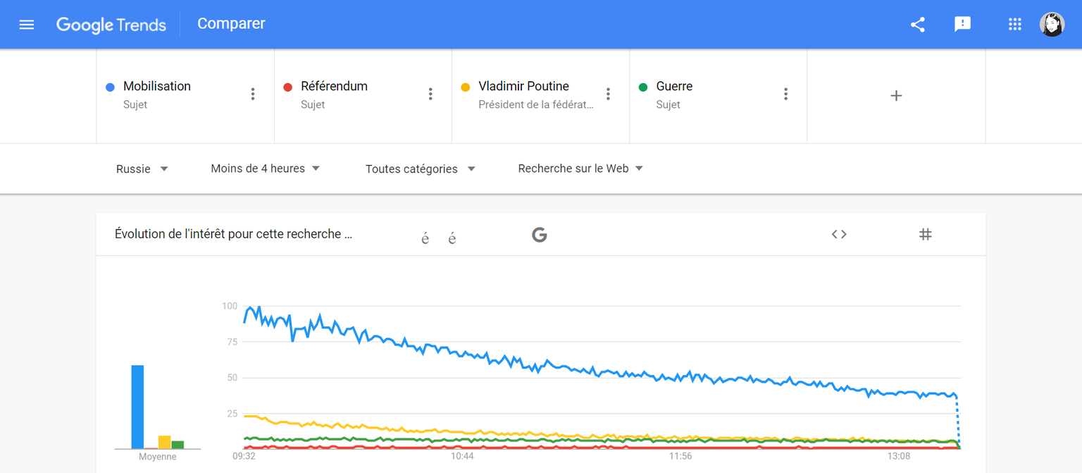Click the embed code icon
Viewport: 1082px width, 473px height.
pos(838,235)
